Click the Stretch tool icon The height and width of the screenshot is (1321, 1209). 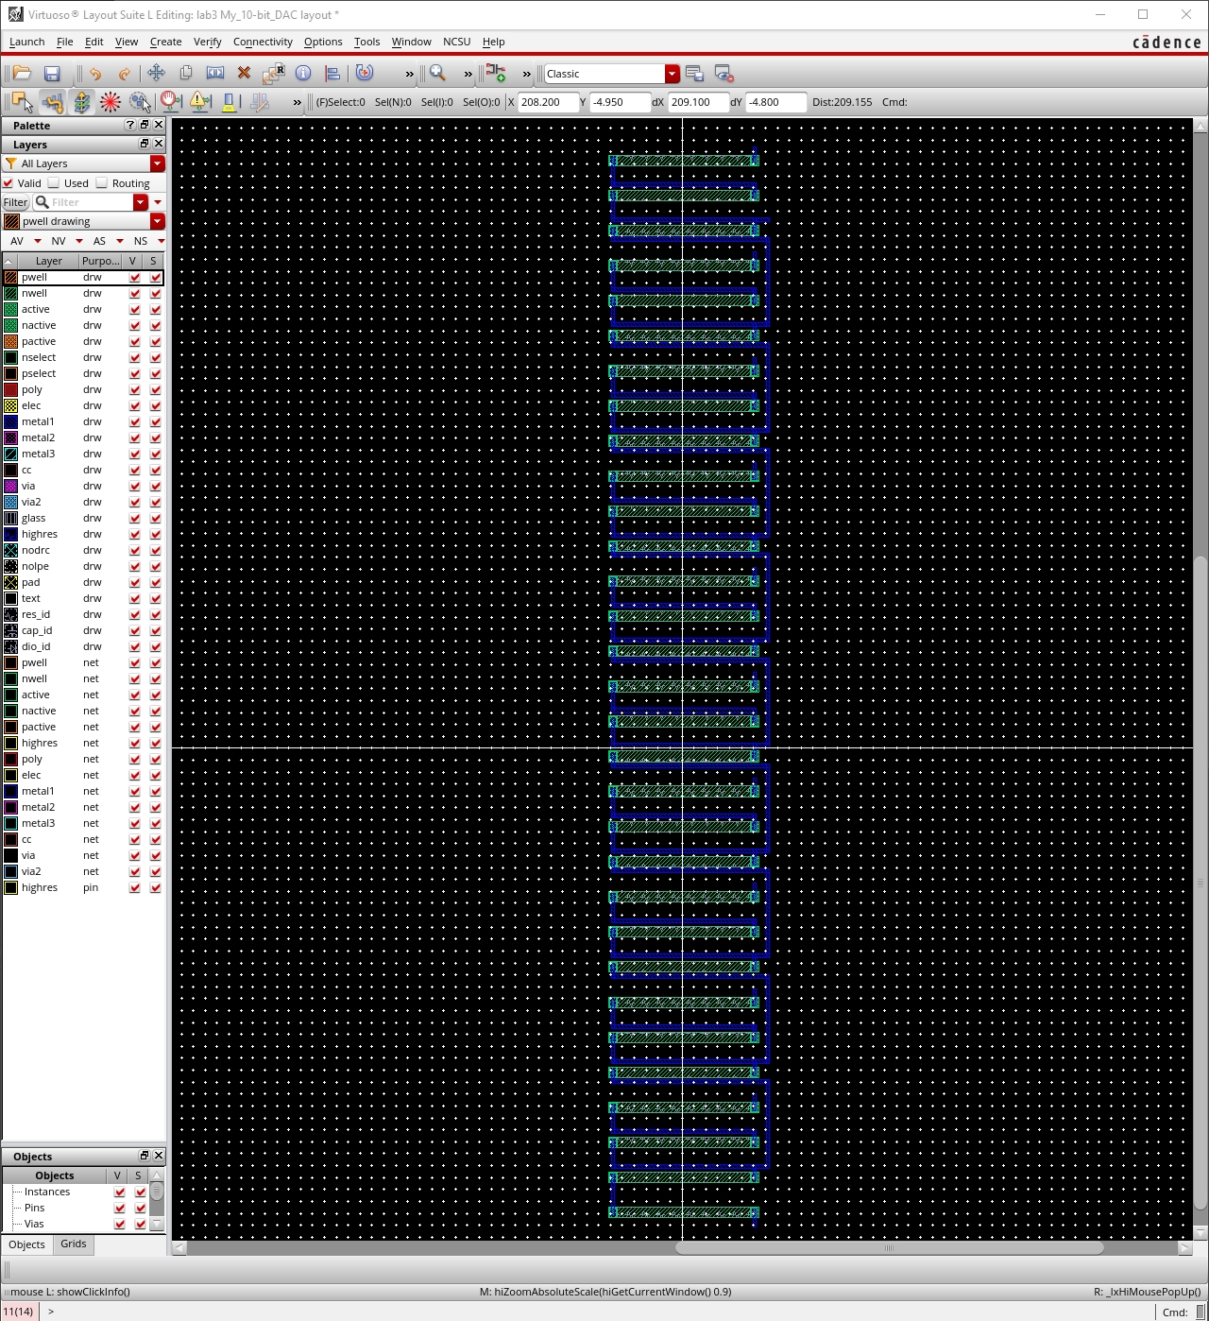pyautogui.click(x=215, y=74)
